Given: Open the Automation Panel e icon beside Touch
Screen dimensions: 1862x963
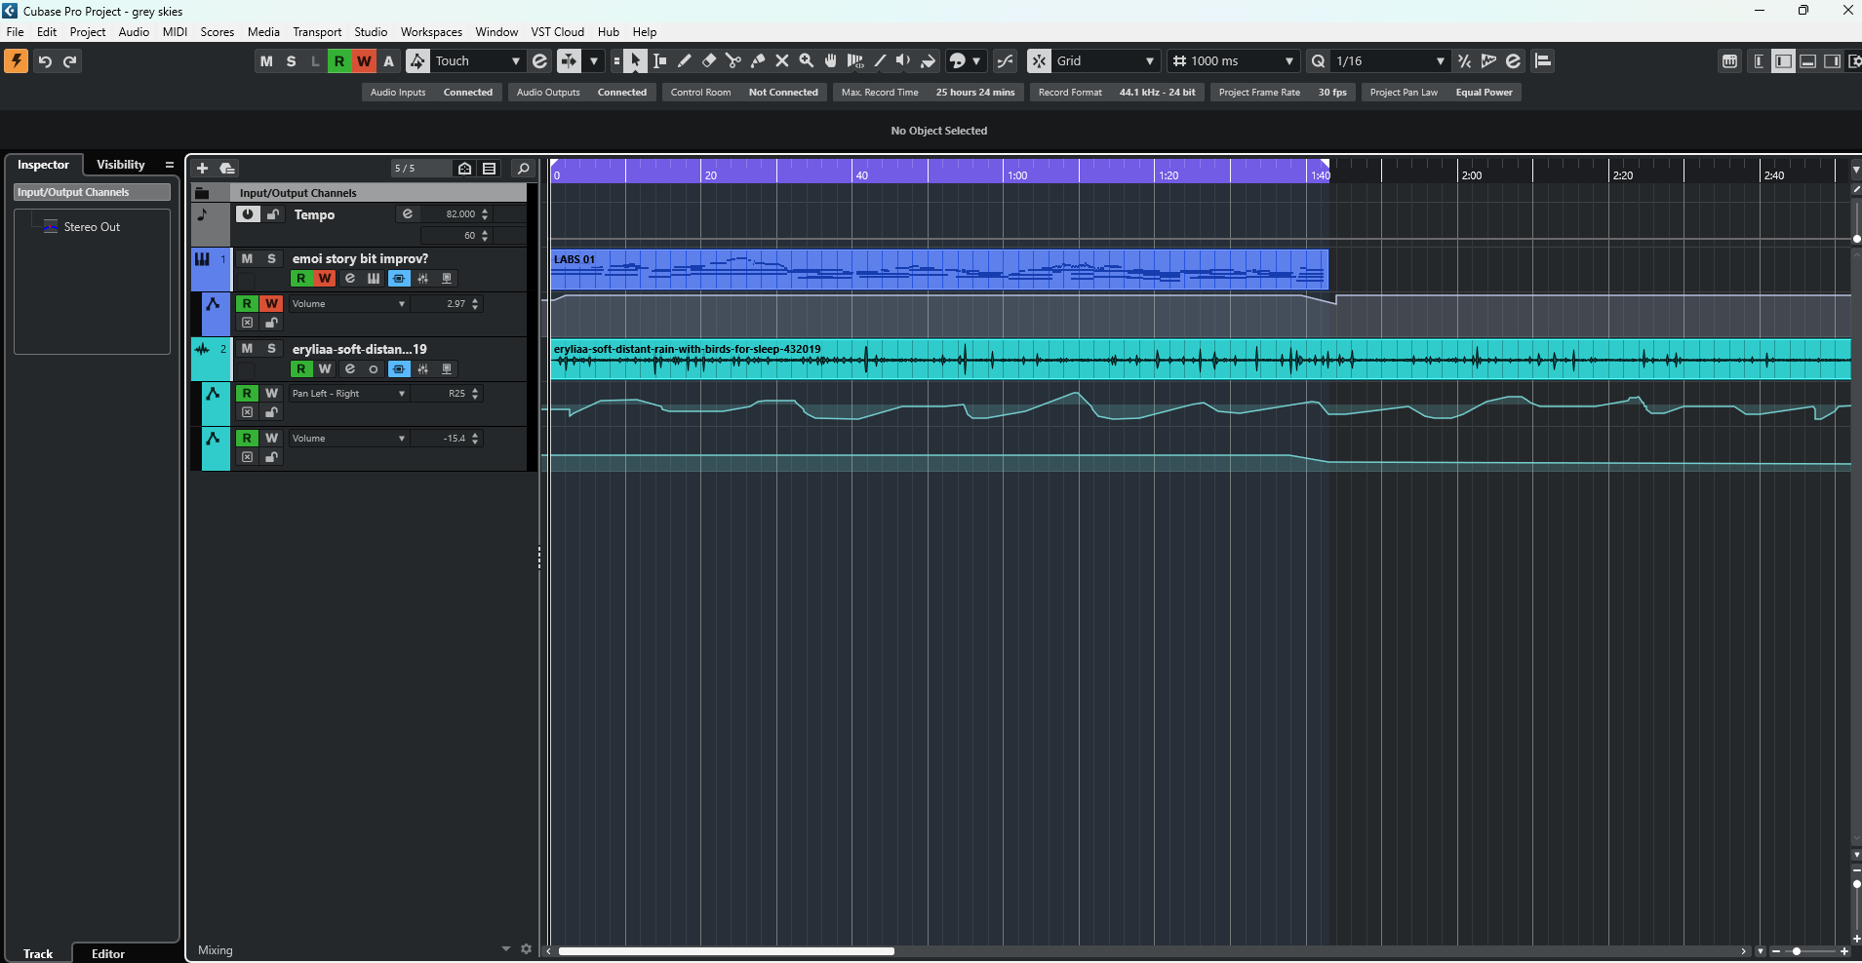Looking at the screenshot, I should tap(540, 60).
